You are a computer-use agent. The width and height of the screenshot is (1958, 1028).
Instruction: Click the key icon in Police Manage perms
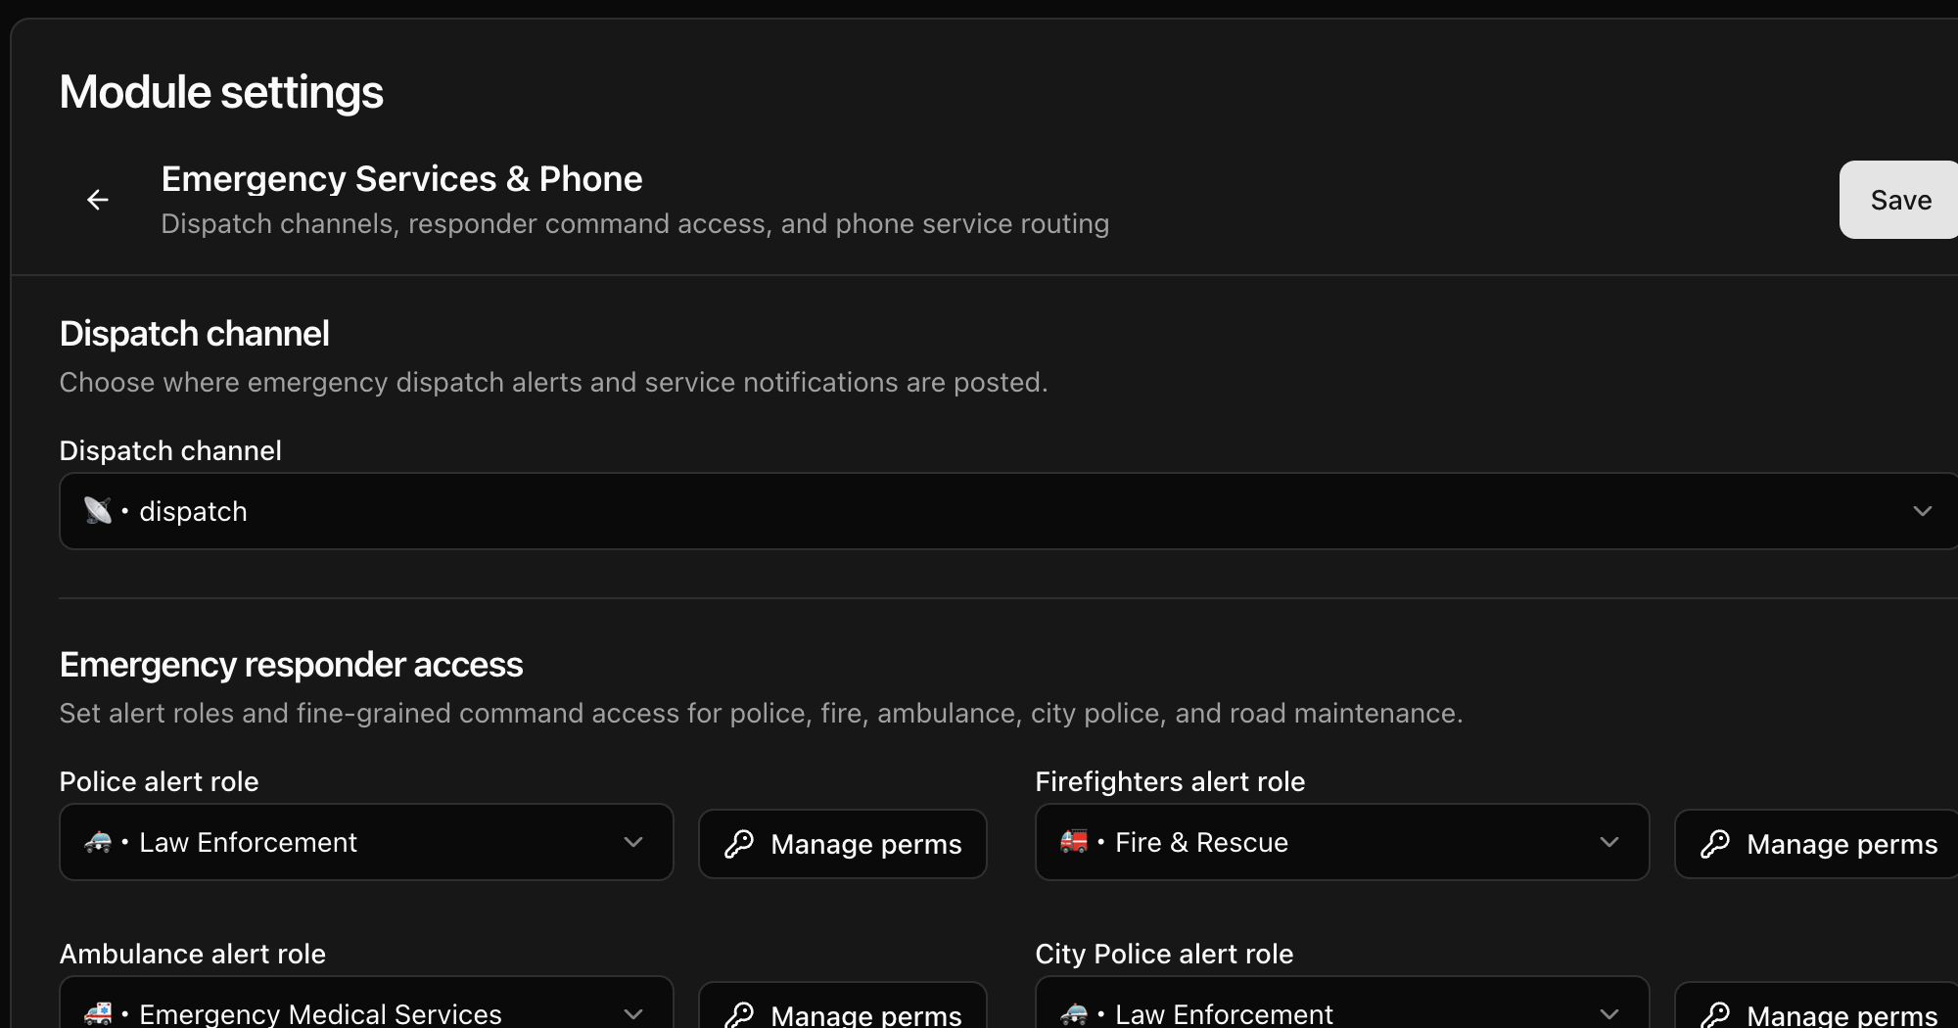pyautogui.click(x=739, y=844)
